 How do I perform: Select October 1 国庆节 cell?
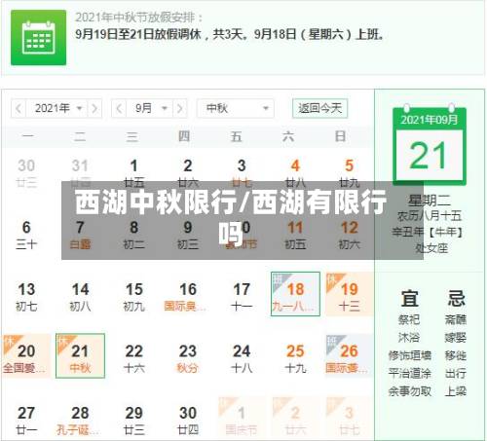[242, 418]
